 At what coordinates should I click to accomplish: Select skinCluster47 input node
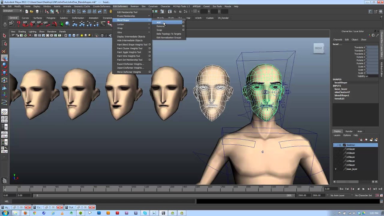[342, 92]
